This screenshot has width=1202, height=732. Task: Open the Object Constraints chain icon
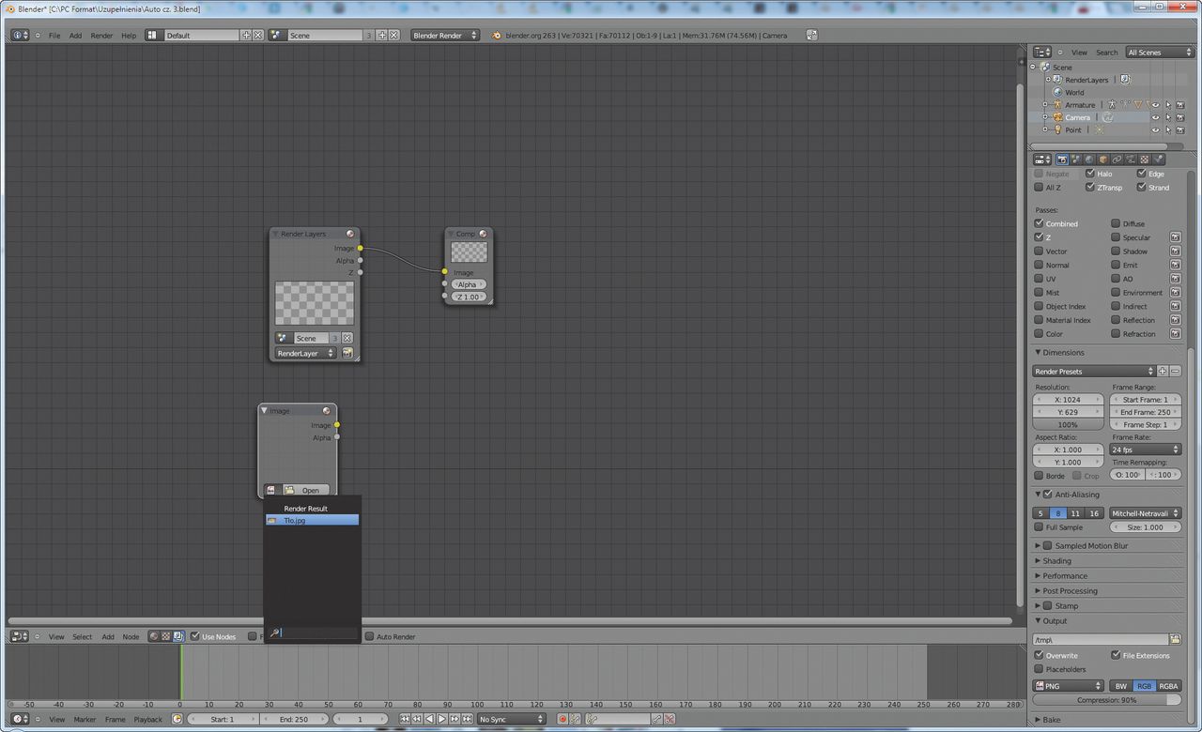coord(1117,160)
